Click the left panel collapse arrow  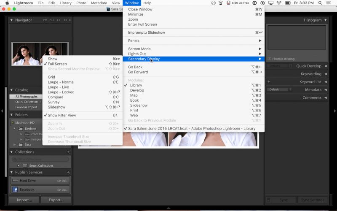2,111
